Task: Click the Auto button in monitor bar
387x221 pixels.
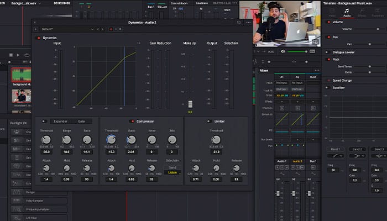Action: point(271,51)
